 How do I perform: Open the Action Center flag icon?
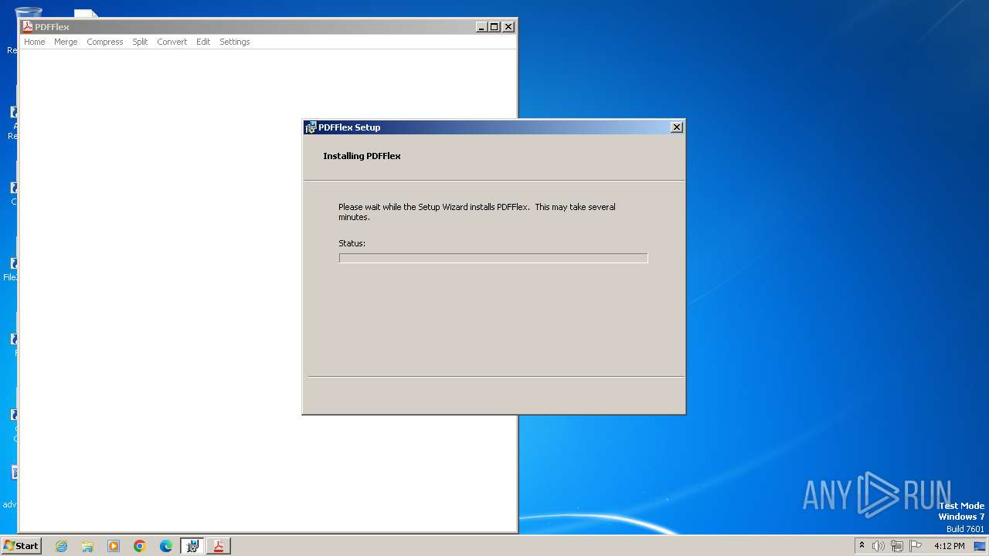coord(916,546)
